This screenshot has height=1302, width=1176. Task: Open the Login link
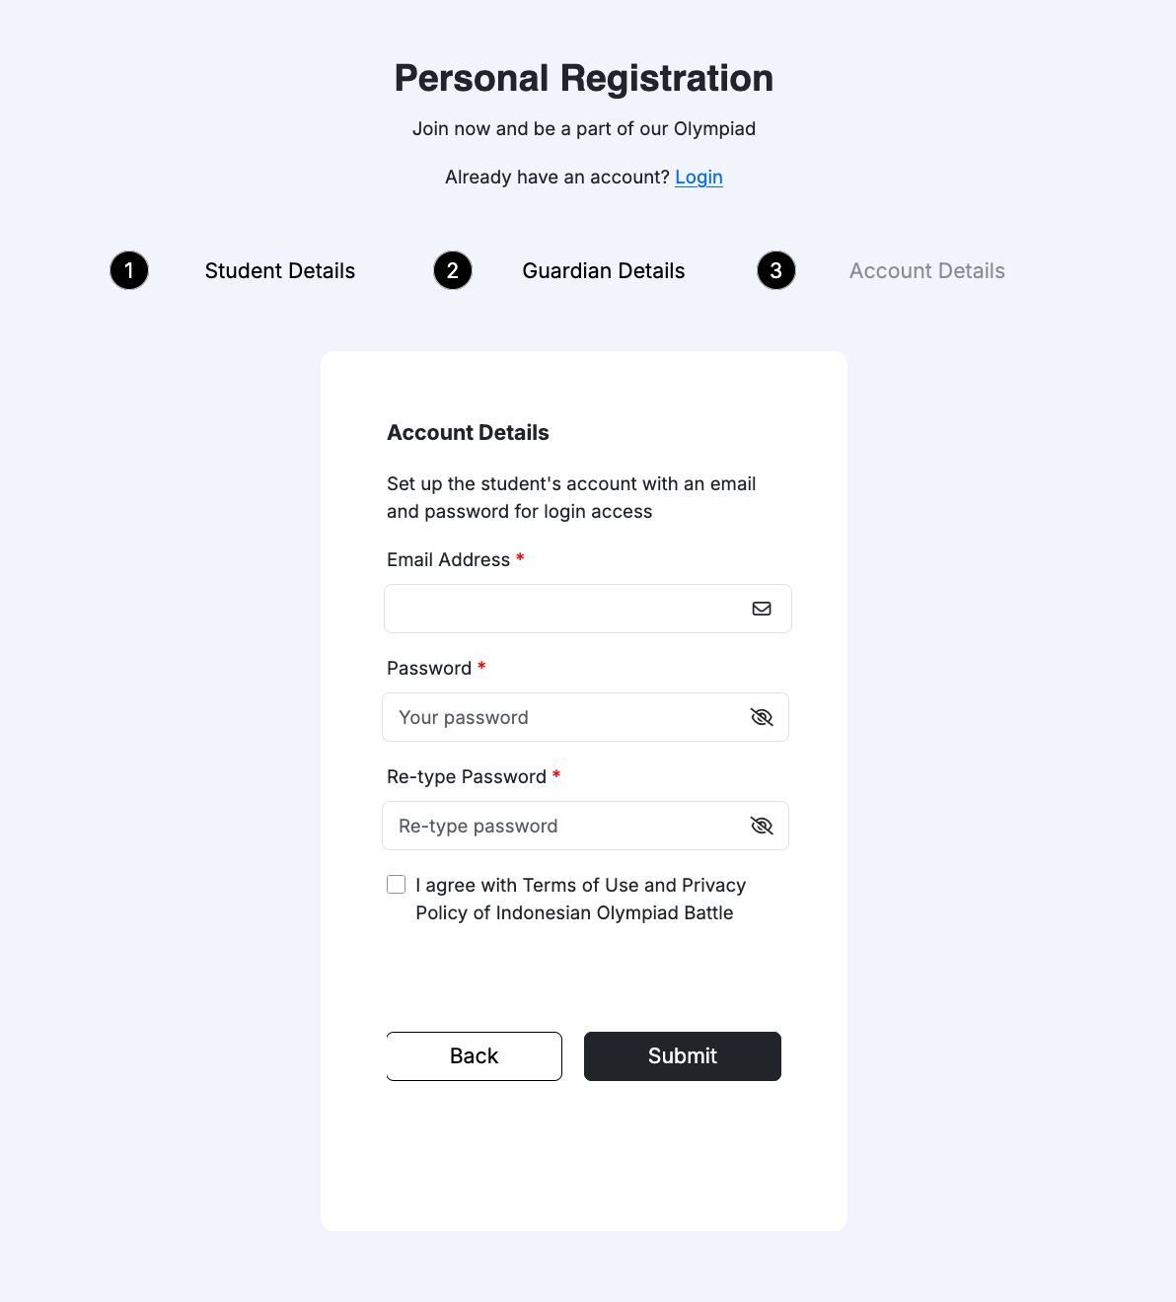point(698,178)
